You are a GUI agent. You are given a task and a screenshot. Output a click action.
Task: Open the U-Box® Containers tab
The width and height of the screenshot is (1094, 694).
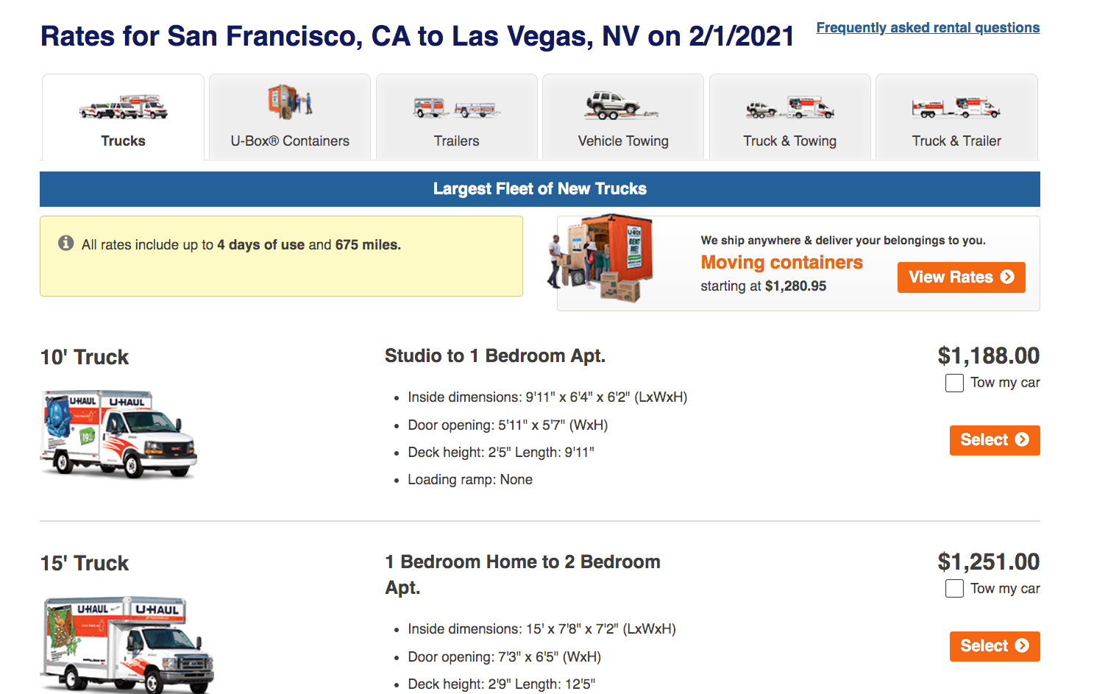(x=290, y=141)
